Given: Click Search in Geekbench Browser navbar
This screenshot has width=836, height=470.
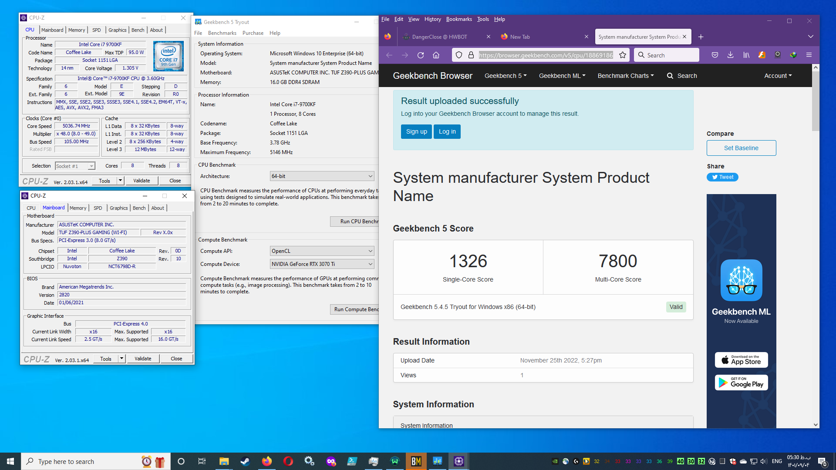Looking at the screenshot, I should pos(682,76).
